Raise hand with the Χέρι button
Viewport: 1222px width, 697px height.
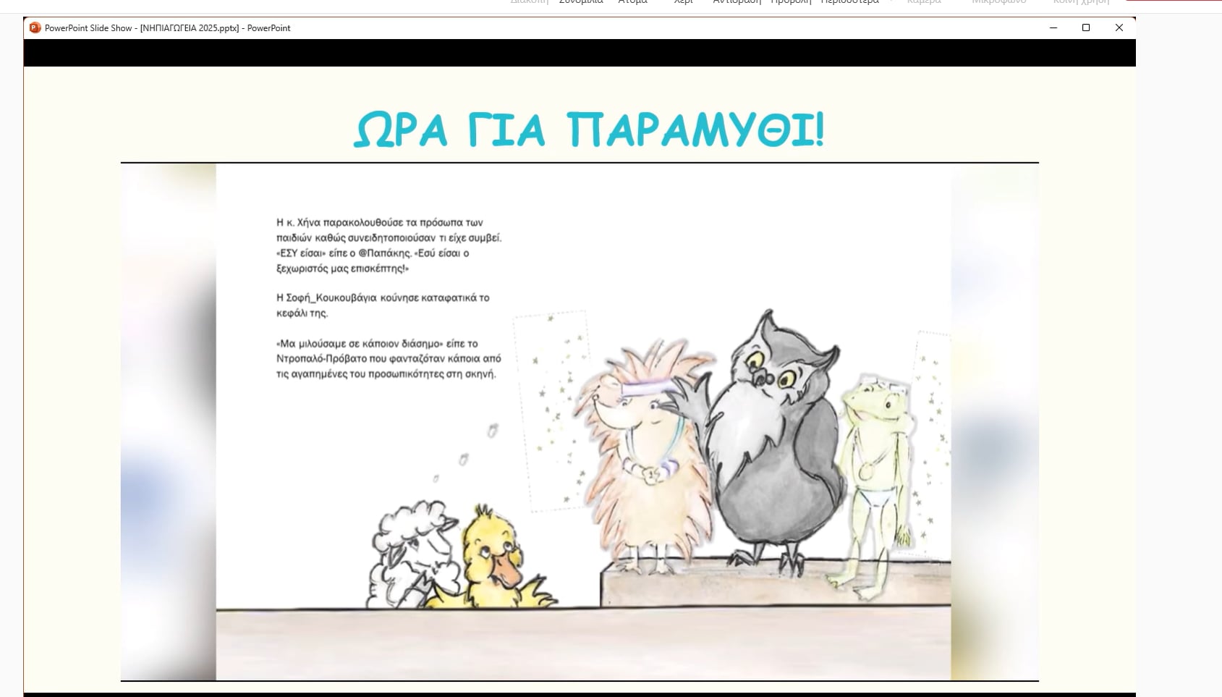[x=684, y=2]
